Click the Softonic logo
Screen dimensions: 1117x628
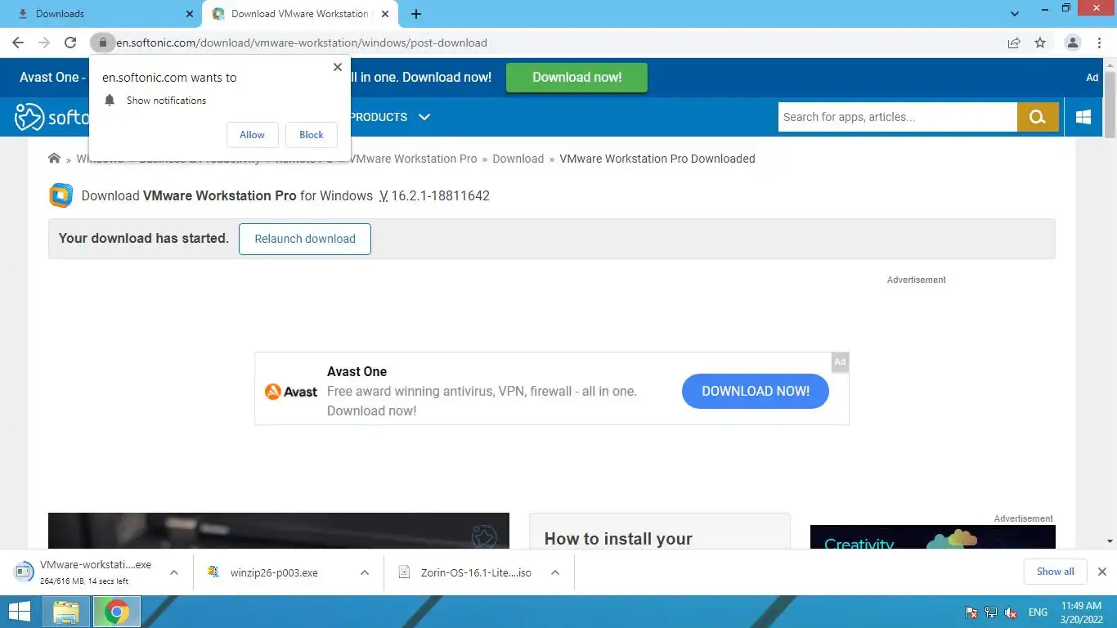click(51, 117)
